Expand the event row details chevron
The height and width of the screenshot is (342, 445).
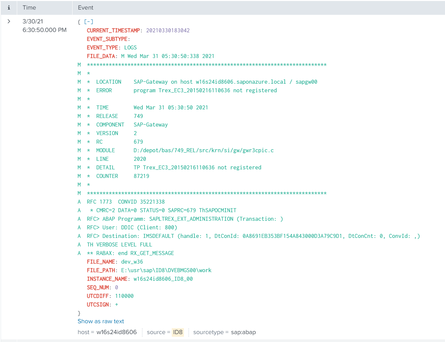9,21
